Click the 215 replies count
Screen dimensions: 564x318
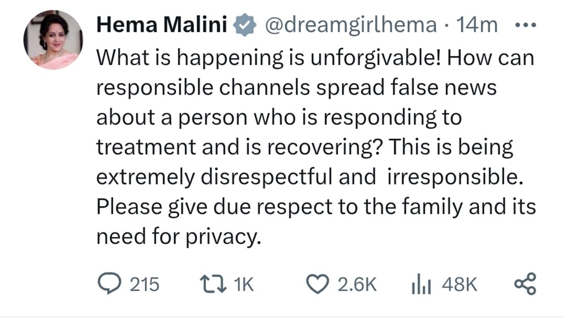point(144,284)
